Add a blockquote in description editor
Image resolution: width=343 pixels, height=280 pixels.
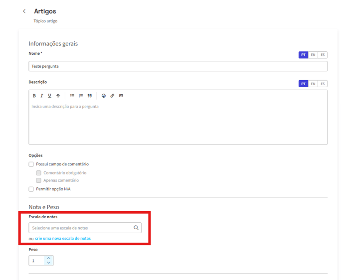tap(90, 96)
